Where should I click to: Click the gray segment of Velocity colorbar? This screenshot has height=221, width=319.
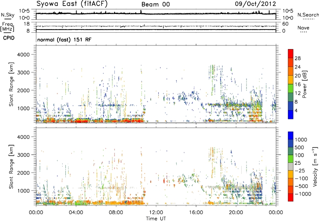pos(291,167)
